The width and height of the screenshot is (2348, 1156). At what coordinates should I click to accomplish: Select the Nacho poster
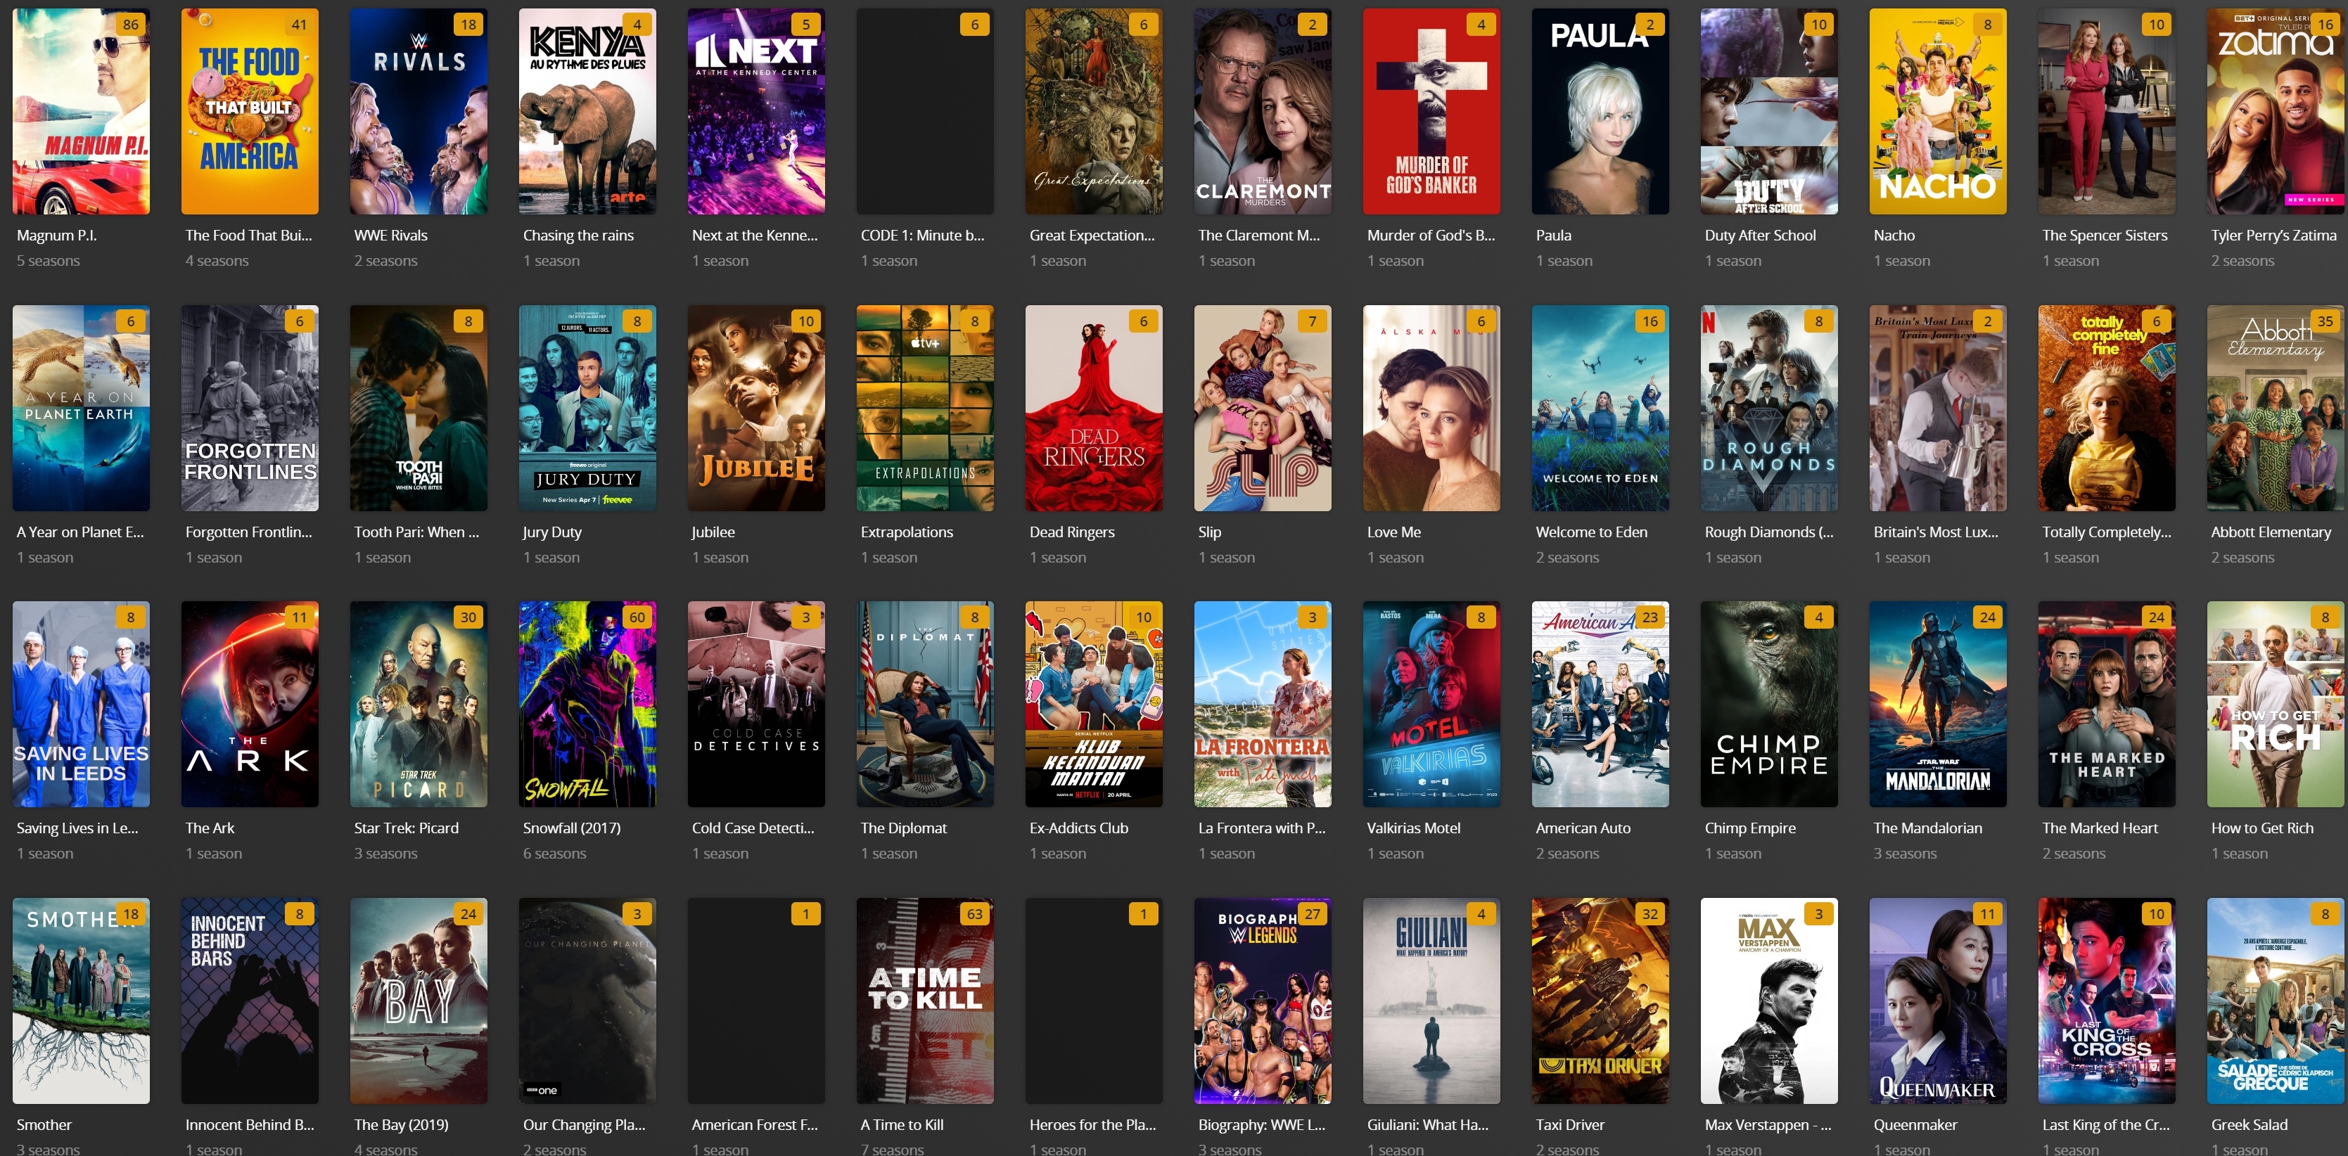coord(1938,111)
